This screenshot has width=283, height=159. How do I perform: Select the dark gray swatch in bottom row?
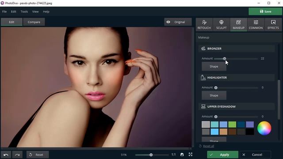point(206,132)
